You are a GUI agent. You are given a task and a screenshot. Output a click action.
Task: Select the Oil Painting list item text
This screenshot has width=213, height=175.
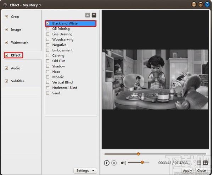pyautogui.click(x=61, y=29)
